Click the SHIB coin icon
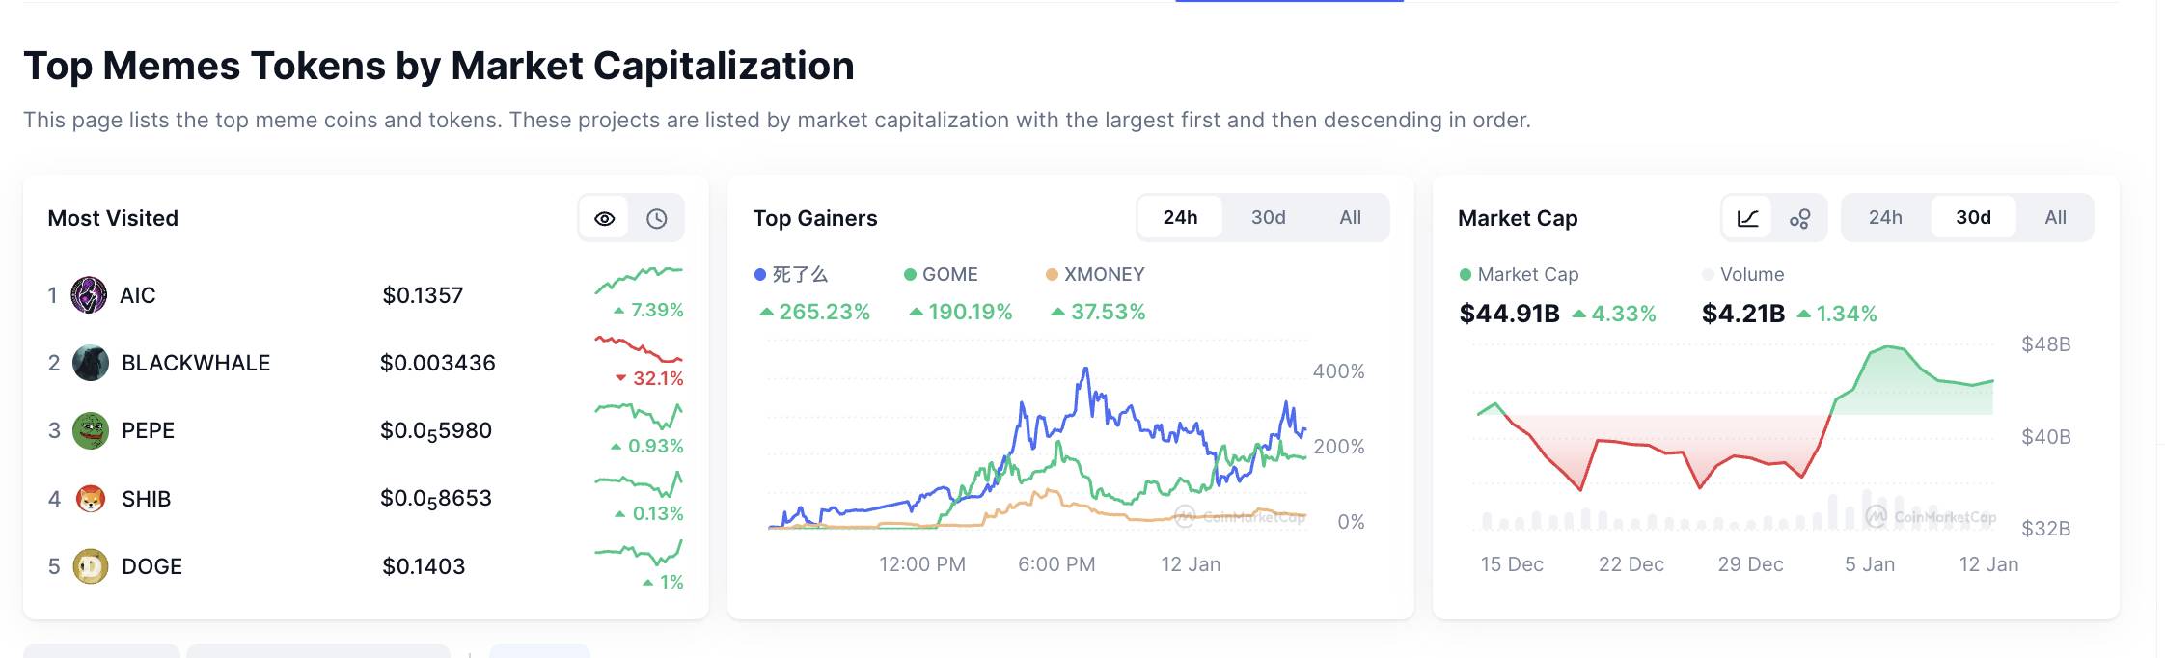Viewport: 2165px width, 658px height. [91, 499]
